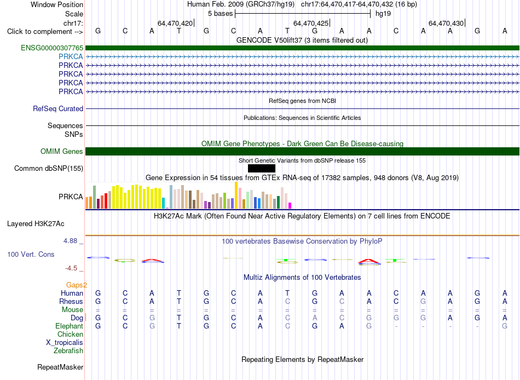The height and width of the screenshot is (380, 520).
Task: Click the 64,470,425 position marker
Action: click(311, 23)
